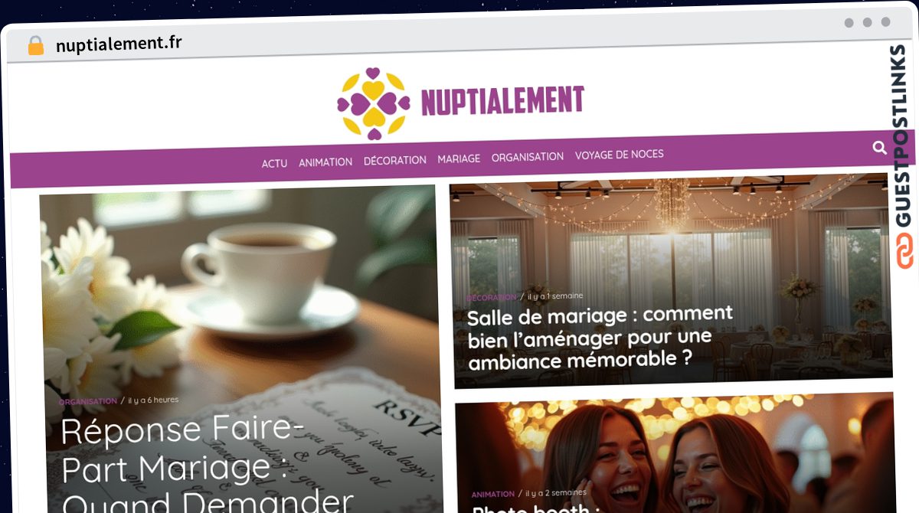Click the orange padlock icon
919x513 pixels.
point(36,45)
